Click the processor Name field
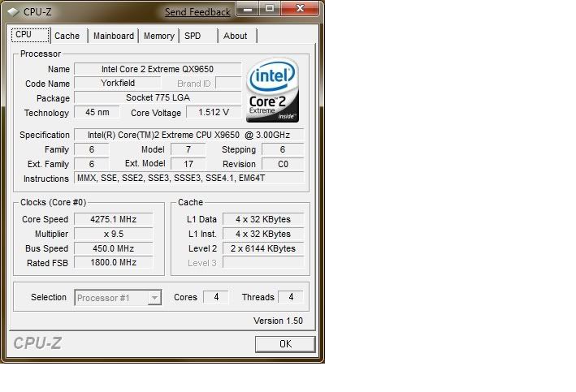 point(158,69)
